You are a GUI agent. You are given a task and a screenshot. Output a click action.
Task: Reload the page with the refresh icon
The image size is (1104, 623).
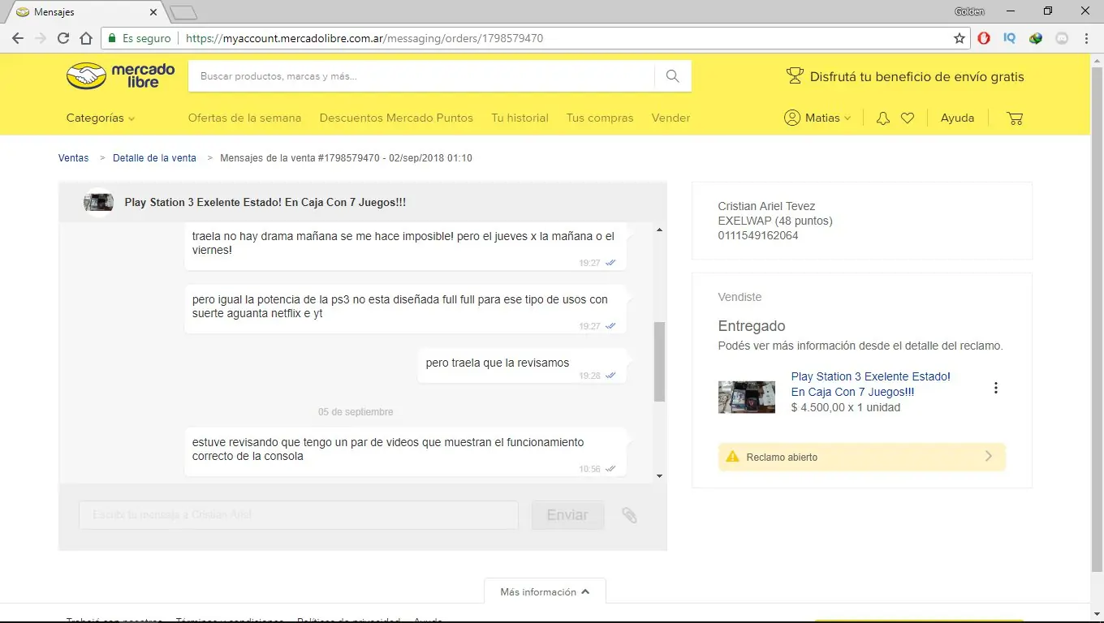click(63, 38)
